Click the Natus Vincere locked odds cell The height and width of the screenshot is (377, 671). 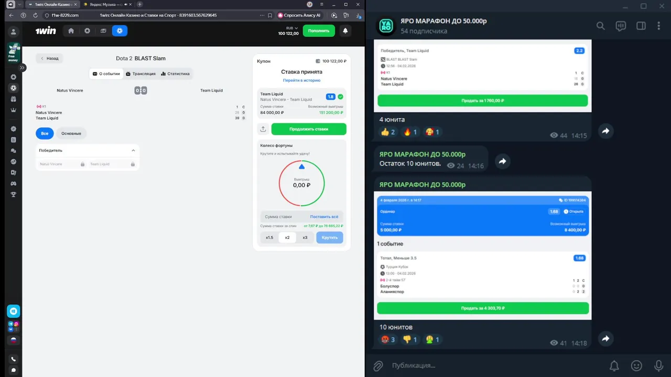[x=62, y=164]
